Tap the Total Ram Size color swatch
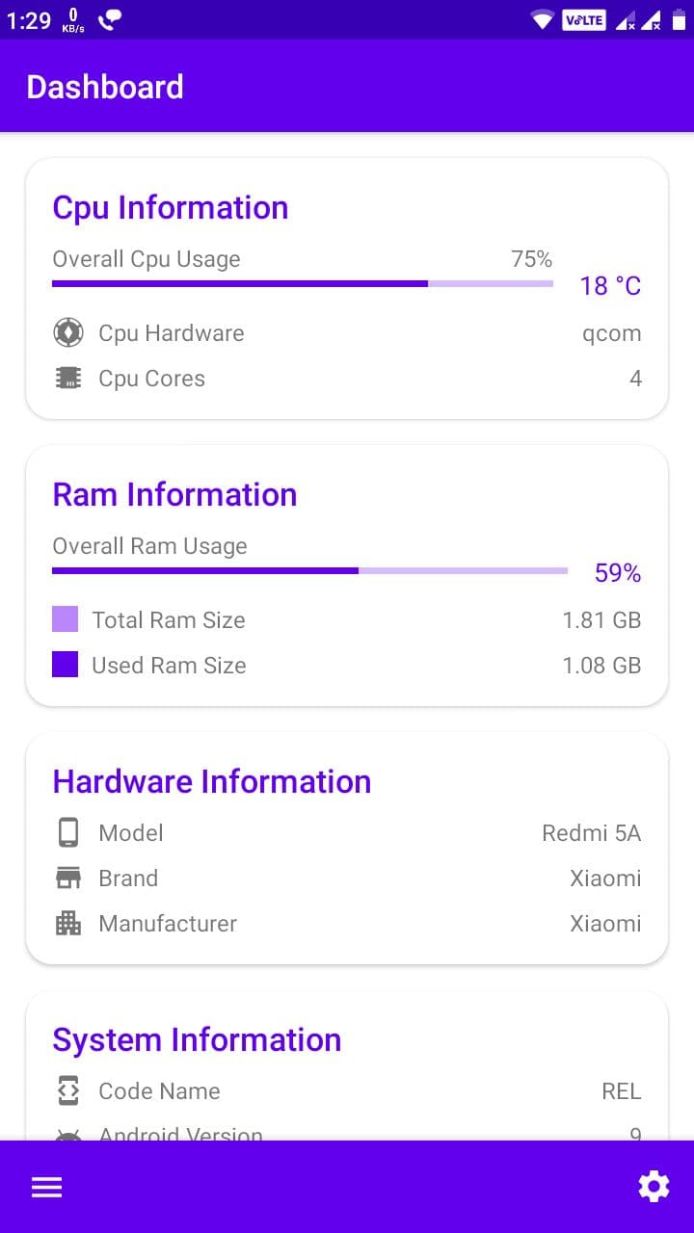Image resolution: width=694 pixels, height=1233 pixels. pyautogui.click(x=65, y=619)
